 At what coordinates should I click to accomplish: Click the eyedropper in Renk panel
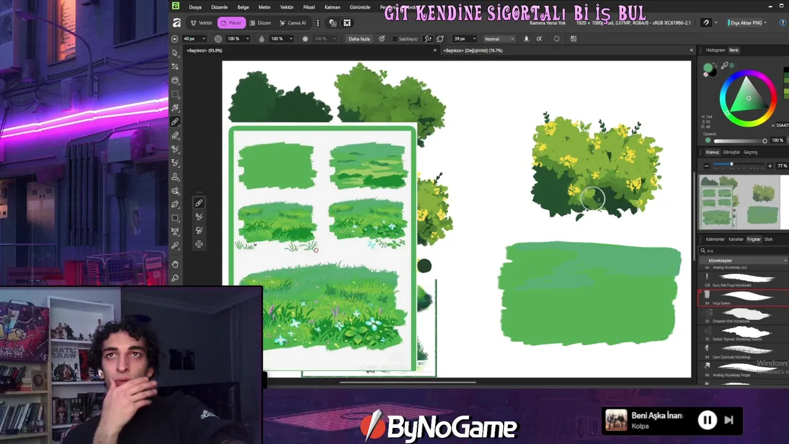[x=725, y=66]
